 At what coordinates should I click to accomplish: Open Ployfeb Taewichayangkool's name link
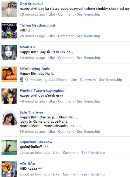coord(43,91)
